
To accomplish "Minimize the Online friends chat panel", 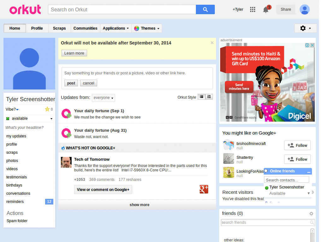I will (x=308, y=171).
